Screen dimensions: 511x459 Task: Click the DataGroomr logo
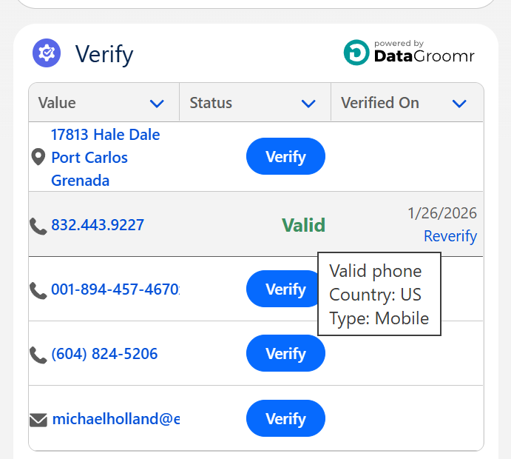[409, 53]
